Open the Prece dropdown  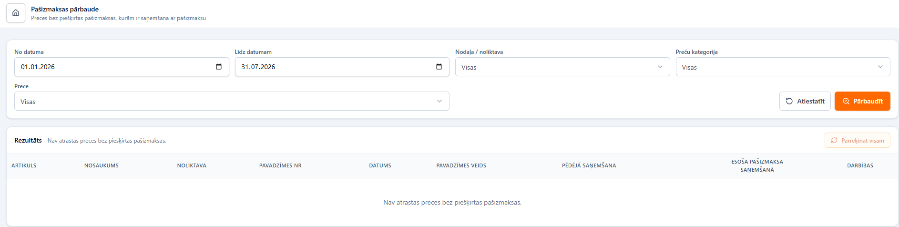(x=232, y=101)
